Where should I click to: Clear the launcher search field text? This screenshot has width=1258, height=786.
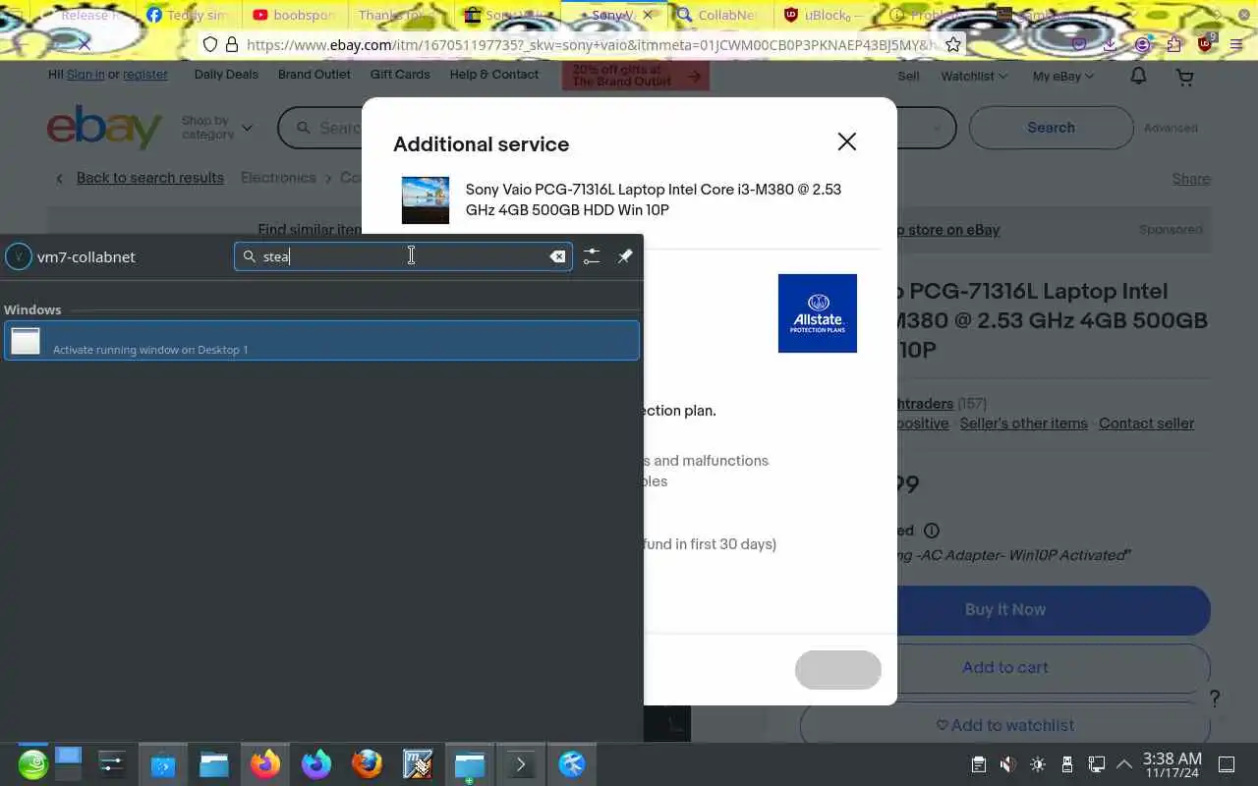(557, 256)
